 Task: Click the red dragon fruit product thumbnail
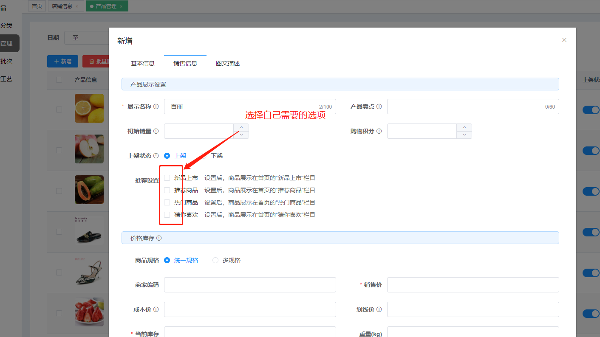[x=89, y=312]
